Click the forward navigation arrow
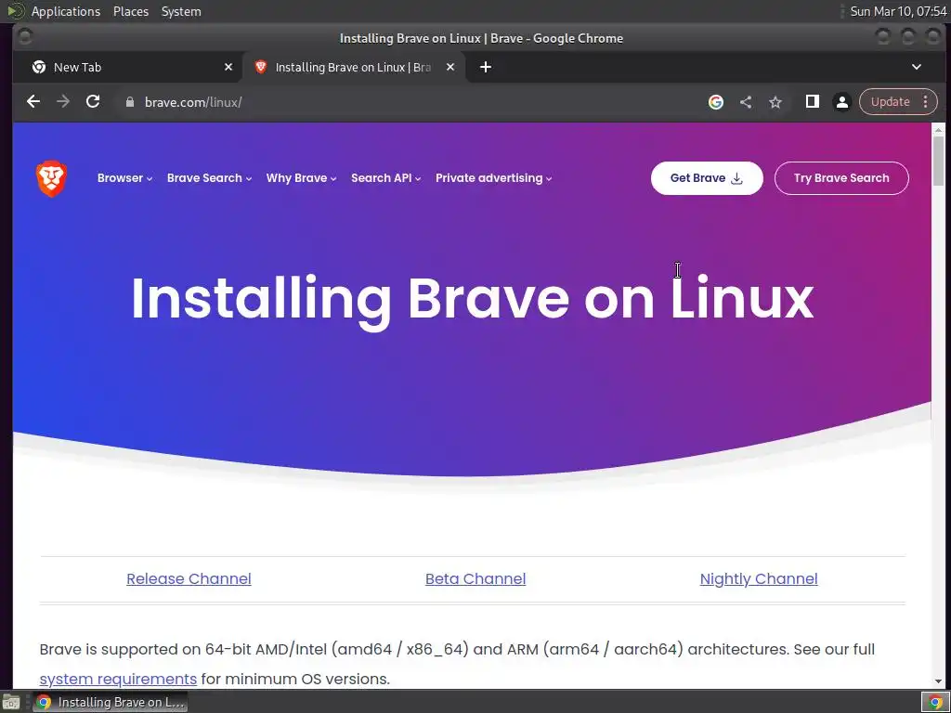 pyautogui.click(x=63, y=102)
